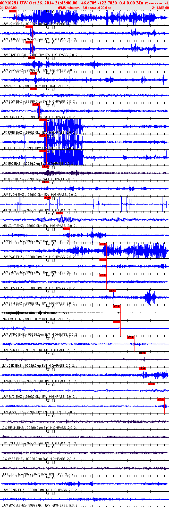Image resolution: width=169 pixels, height=507 pixels.
Task: Click the CC STD BHZ station label
Action: click(12, 179)
